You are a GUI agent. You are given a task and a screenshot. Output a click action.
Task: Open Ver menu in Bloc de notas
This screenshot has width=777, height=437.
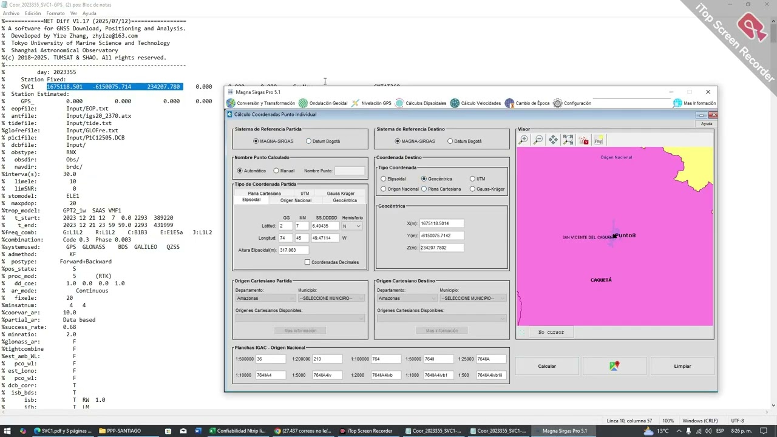[73, 13]
